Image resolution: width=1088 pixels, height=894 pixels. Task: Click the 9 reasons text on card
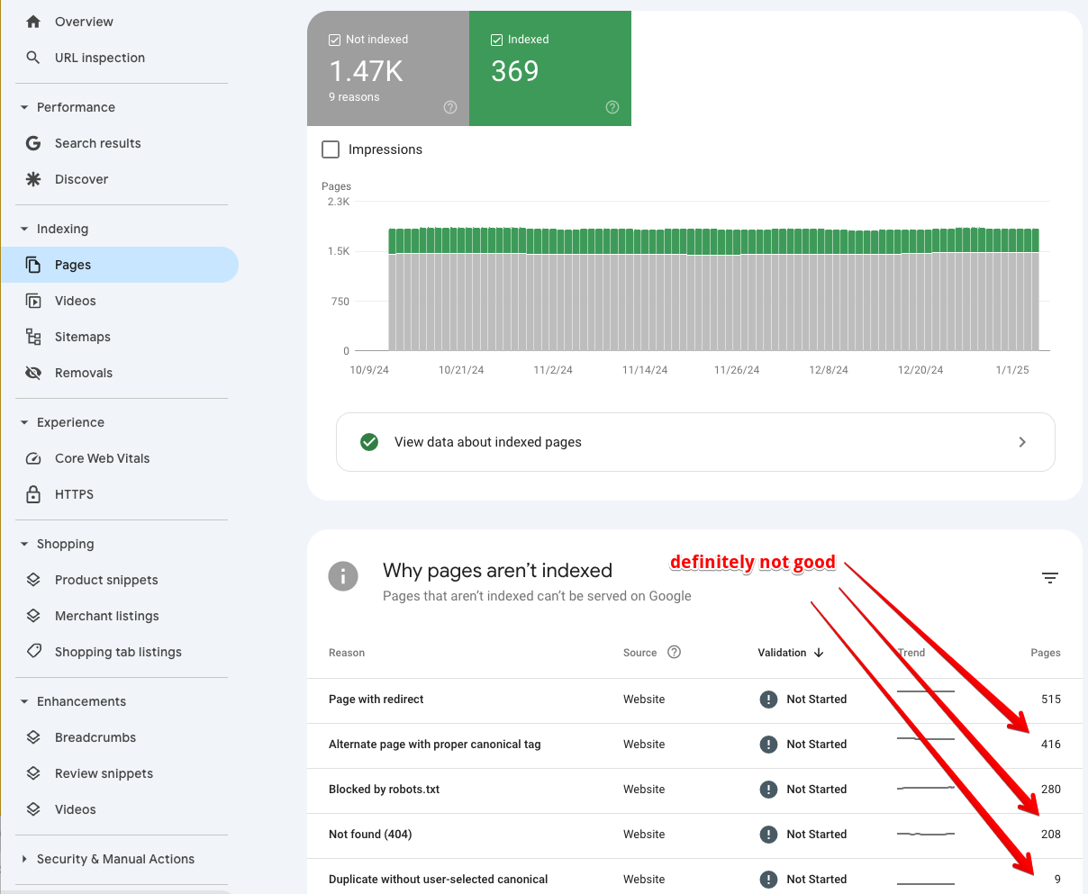click(354, 97)
